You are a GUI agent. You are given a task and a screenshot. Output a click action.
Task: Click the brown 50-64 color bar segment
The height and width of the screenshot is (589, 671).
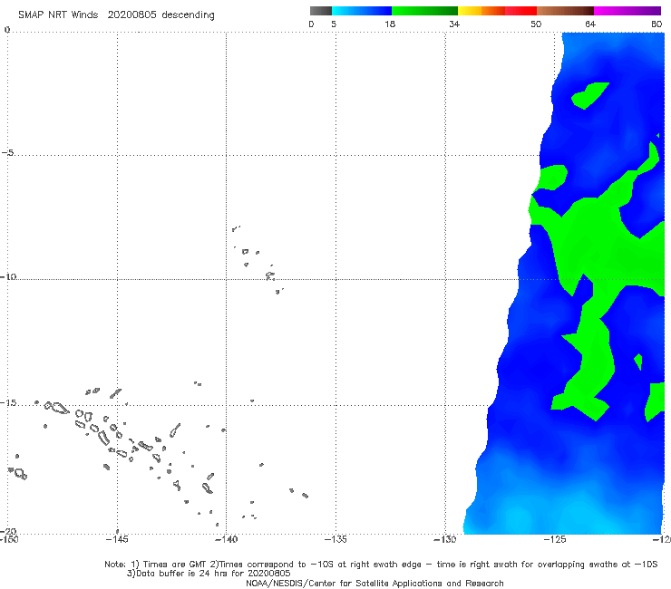[x=565, y=11]
